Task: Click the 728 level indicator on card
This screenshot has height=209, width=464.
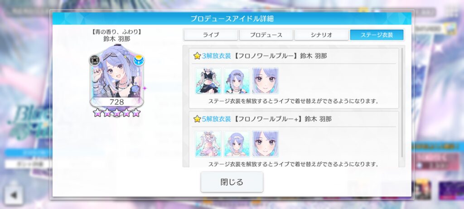Action: click(x=116, y=102)
